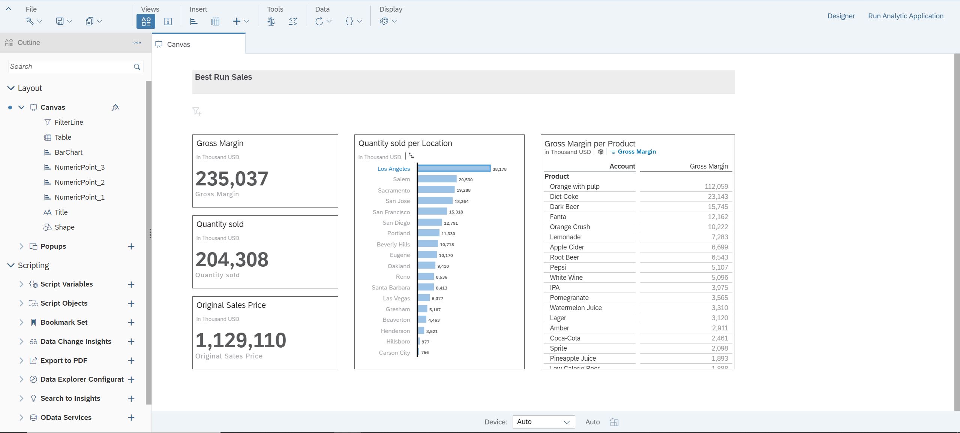Click the Outline search field
The width and height of the screenshot is (960, 433).
pyautogui.click(x=70, y=67)
